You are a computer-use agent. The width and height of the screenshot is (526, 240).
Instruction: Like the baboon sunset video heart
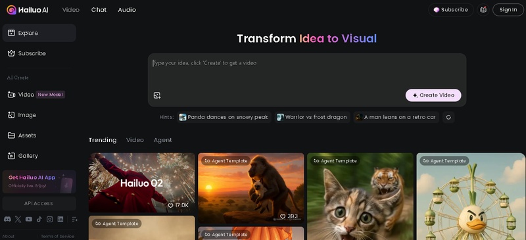pyautogui.click(x=283, y=216)
